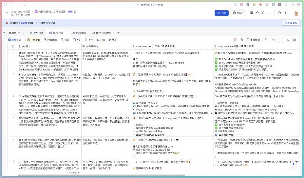The height and width of the screenshot is (178, 304).
Task: Click the 使用该模板 use template button
Action: point(291,23)
